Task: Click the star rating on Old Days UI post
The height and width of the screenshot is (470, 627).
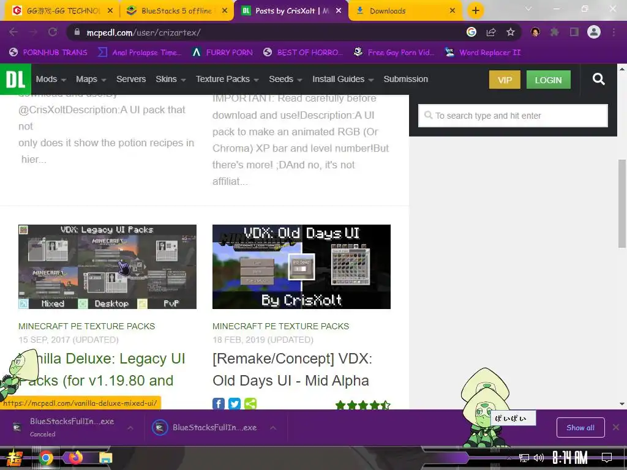Action: coord(362,405)
